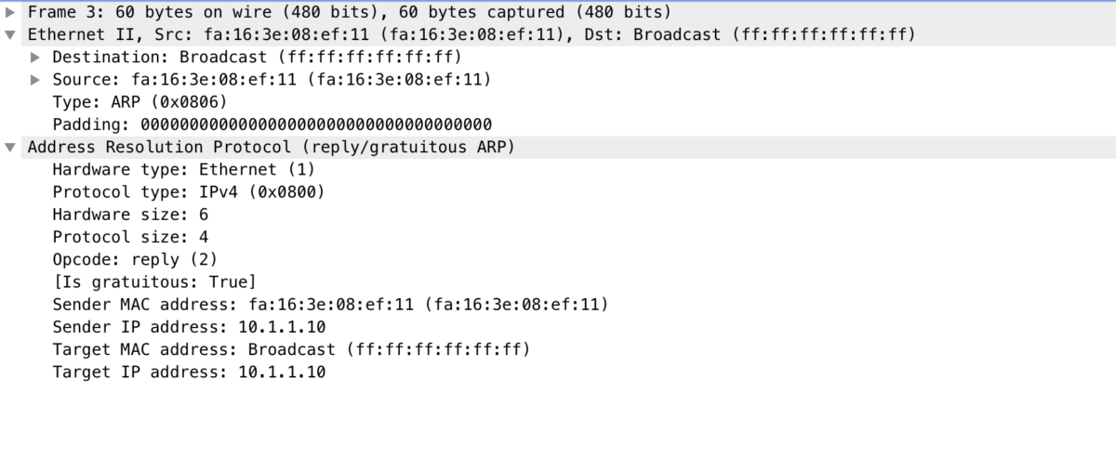Click the Target IP address 10.1.1.10 line
This screenshot has height=470, width=1116.
pyautogui.click(x=189, y=372)
